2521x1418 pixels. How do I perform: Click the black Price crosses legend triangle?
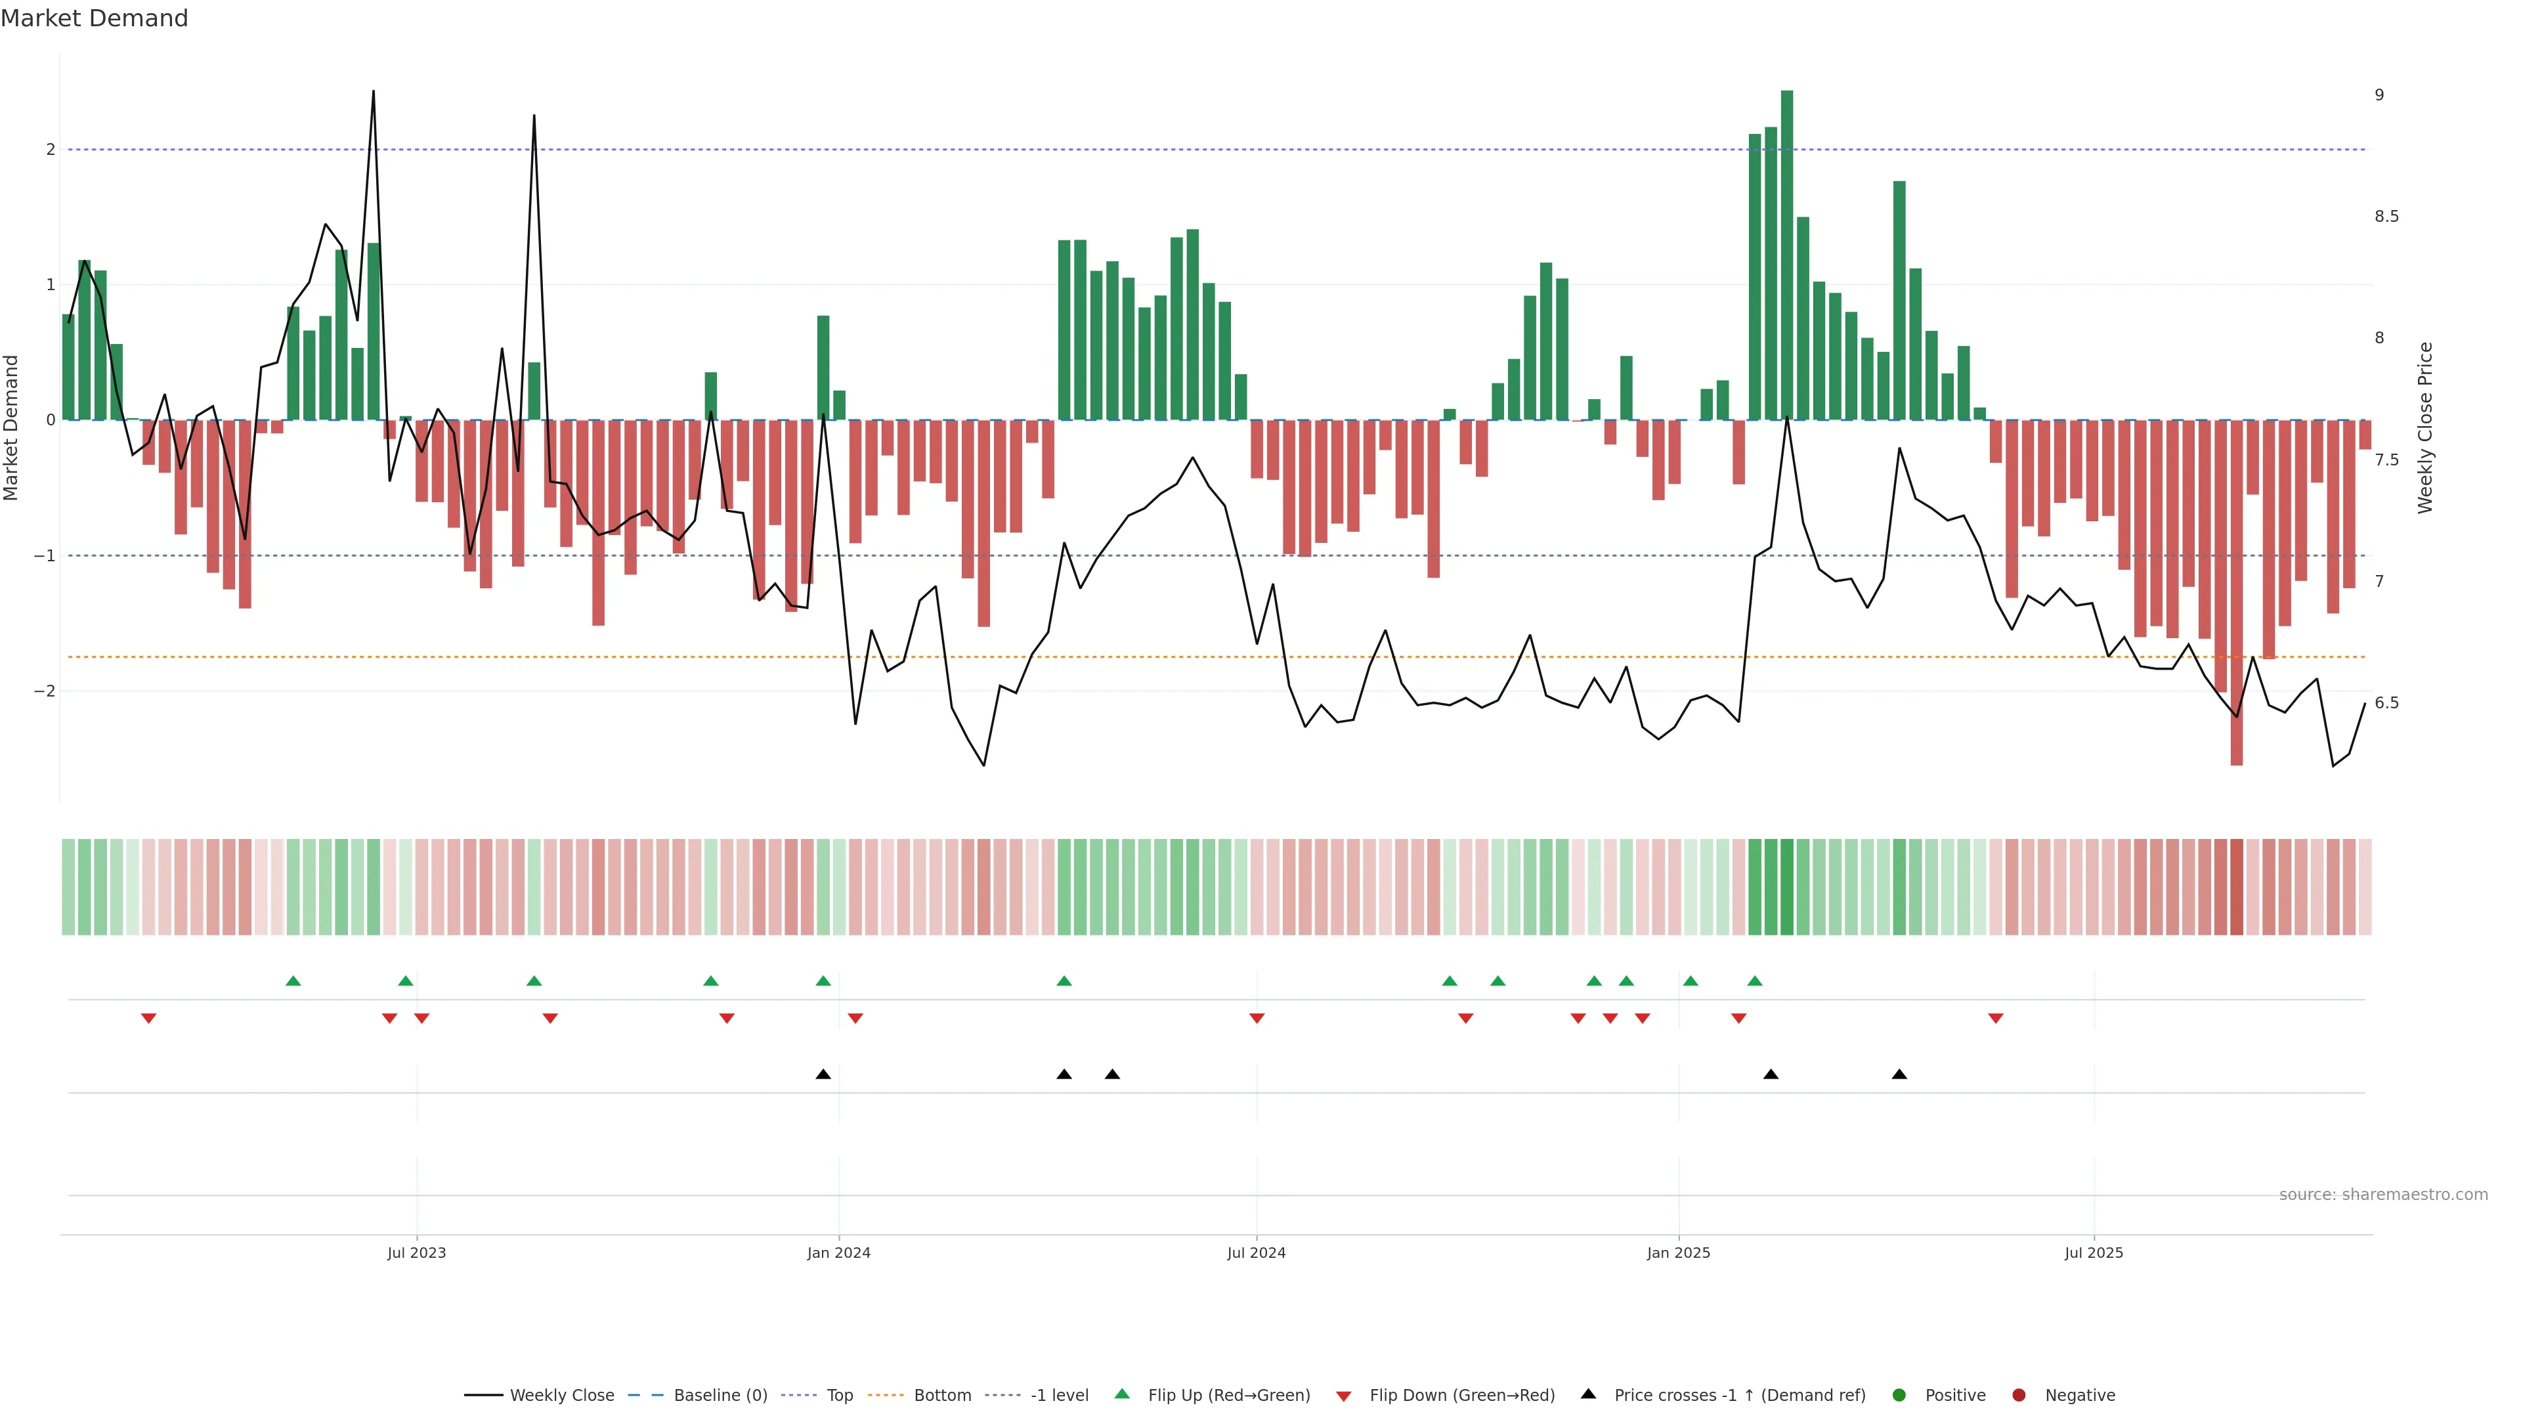[x=1588, y=1394]
